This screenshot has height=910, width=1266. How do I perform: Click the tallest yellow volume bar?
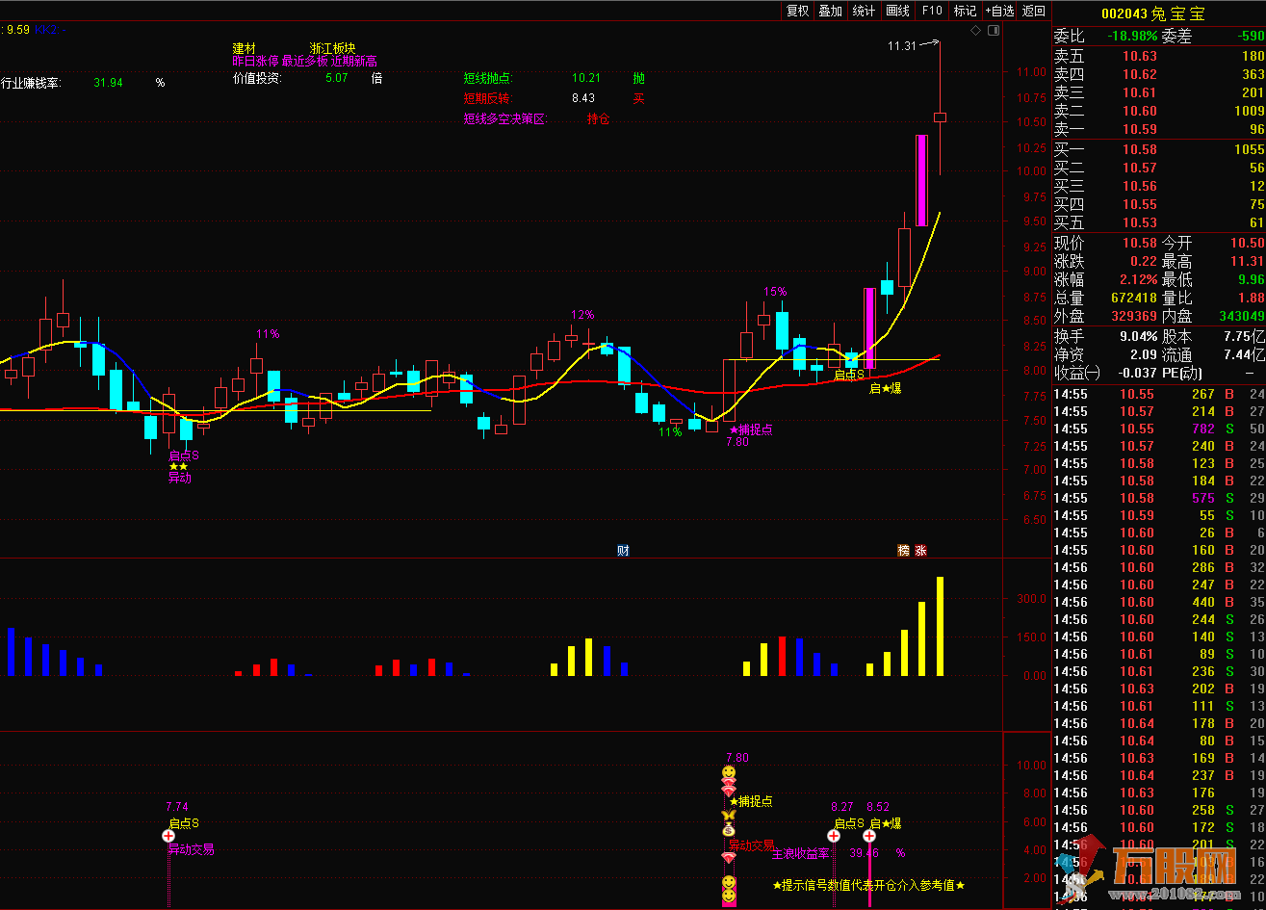pyautogui.click(x=940, y=626)
